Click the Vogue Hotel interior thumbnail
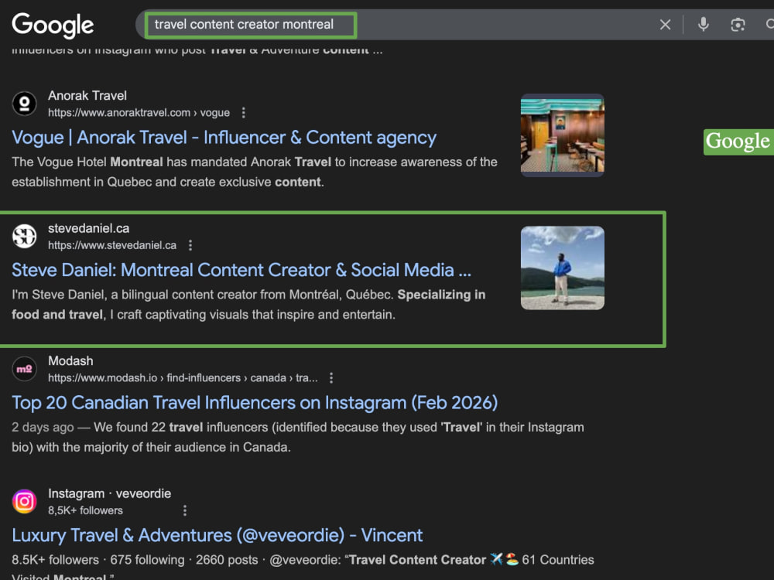 (562, 135)
